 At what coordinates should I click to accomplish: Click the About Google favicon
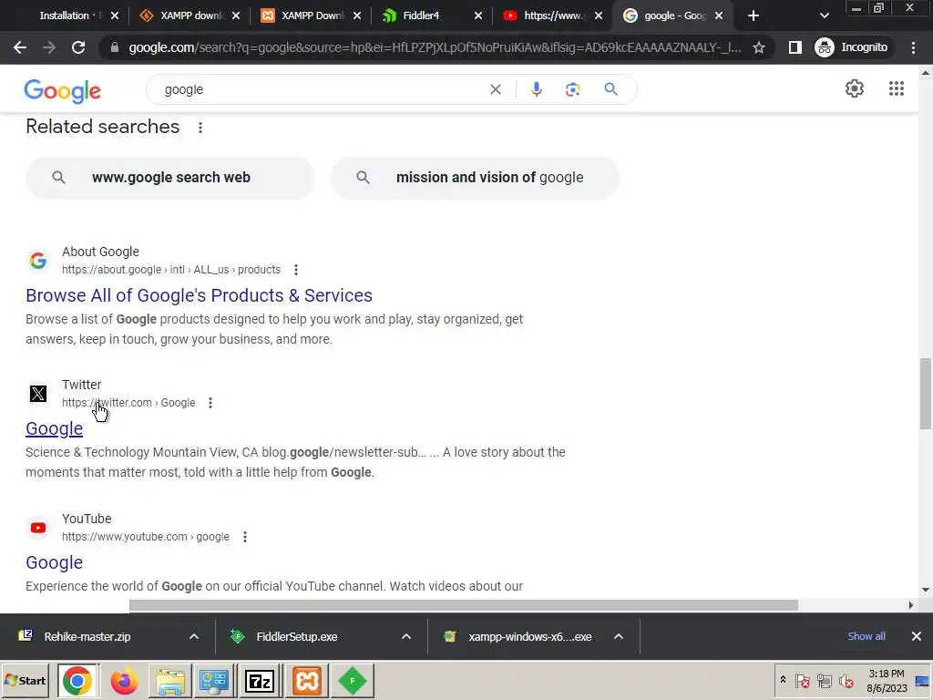pos(38,260)
